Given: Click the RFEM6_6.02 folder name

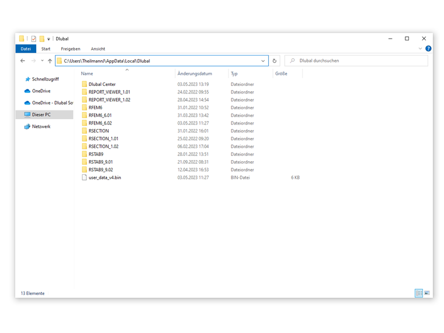Looking at the screenshot, I should click(100, 123).
